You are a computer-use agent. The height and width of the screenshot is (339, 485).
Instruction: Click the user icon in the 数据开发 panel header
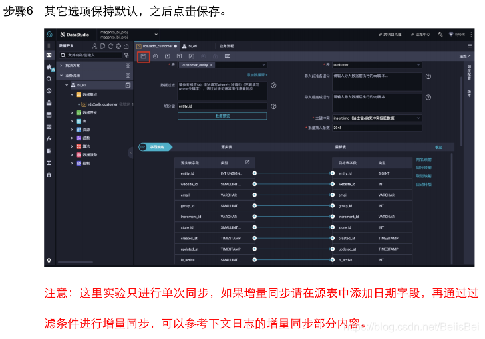(94, 46)
